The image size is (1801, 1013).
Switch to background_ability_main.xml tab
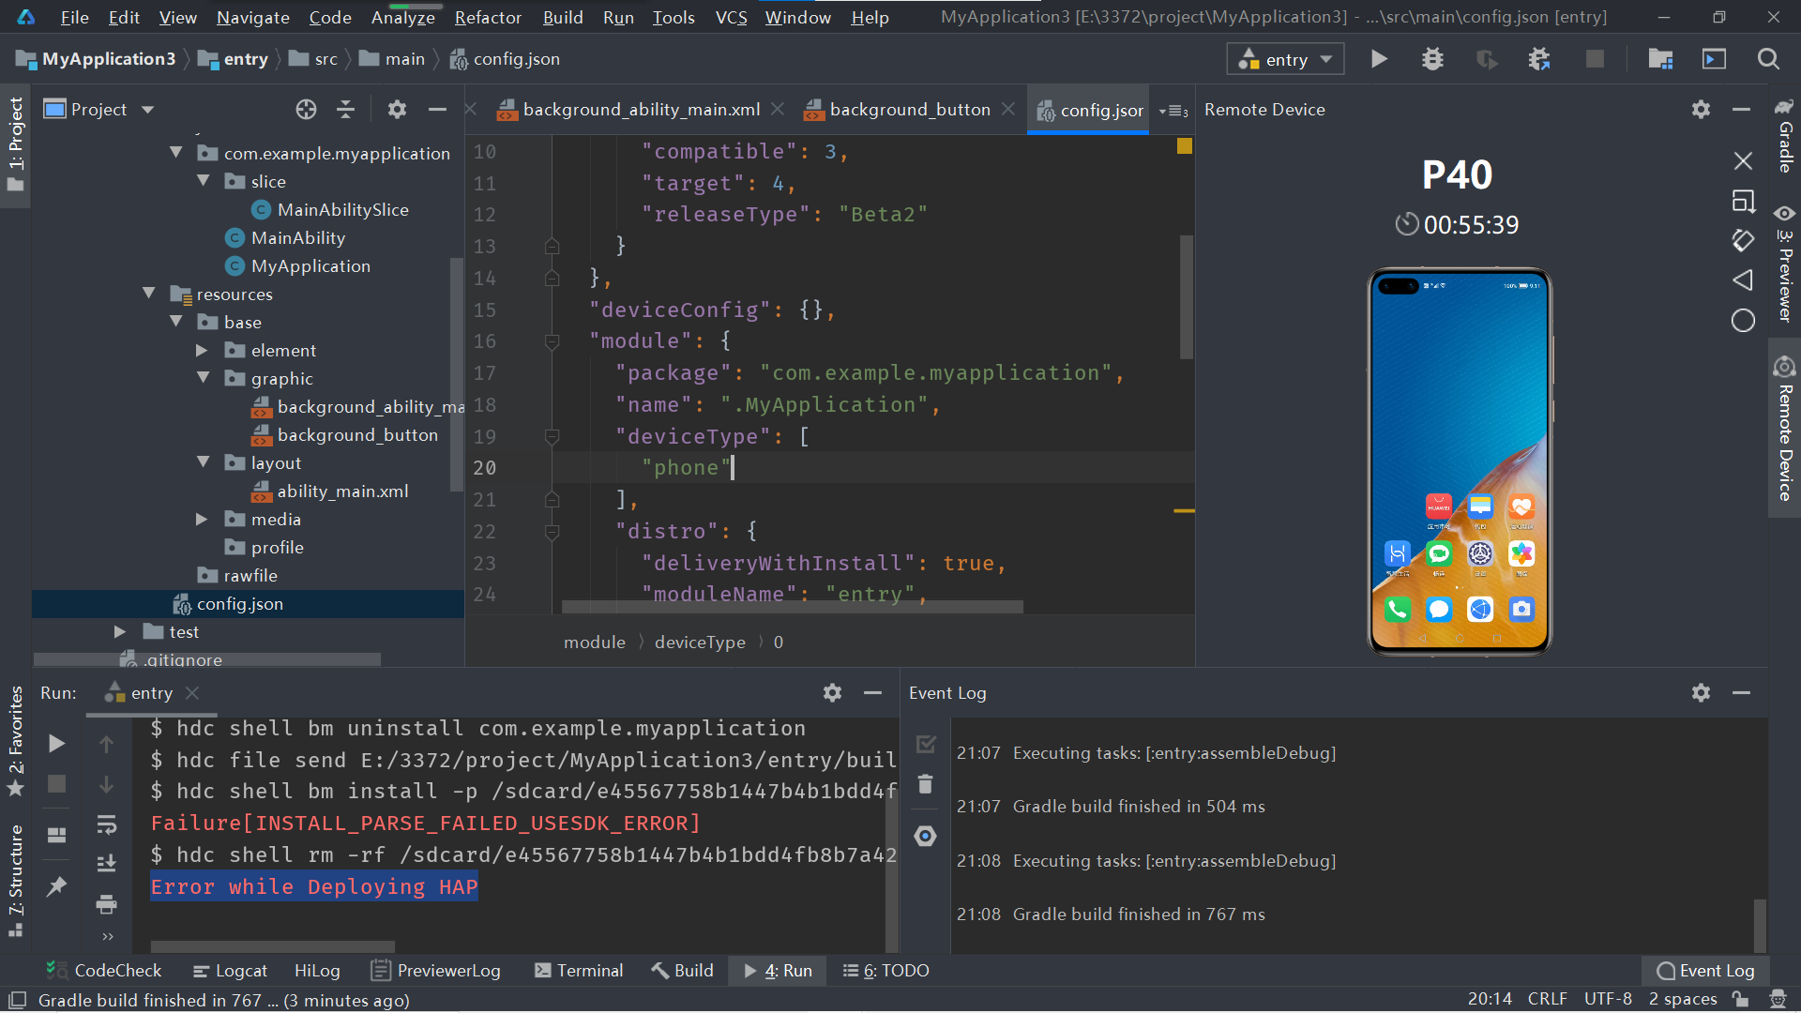(x=641, y=110)
